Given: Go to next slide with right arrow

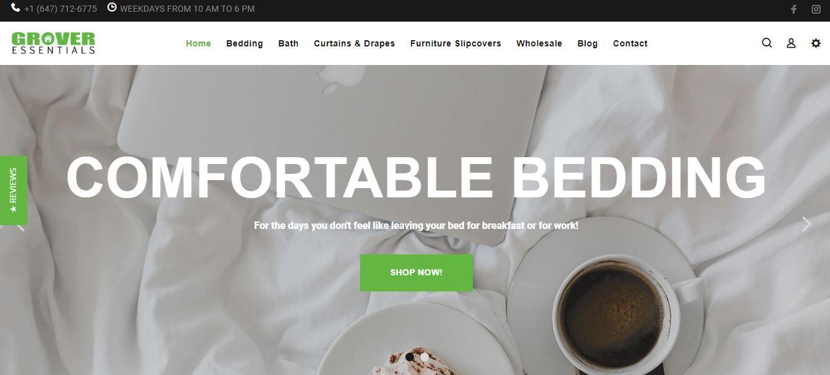Looking at the screenshot, I should 806,224.
